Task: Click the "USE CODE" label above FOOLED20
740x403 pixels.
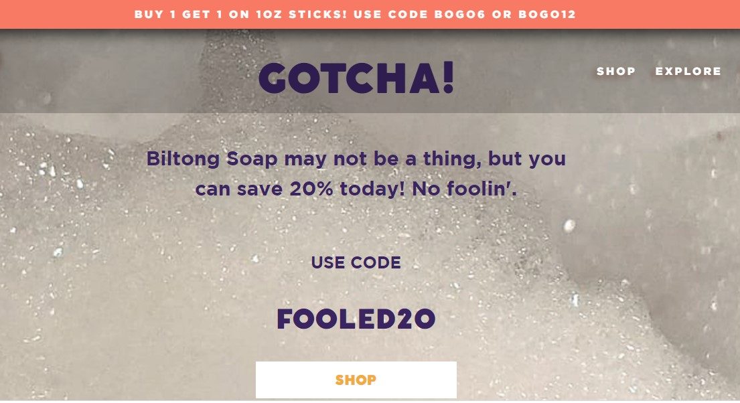Action: click(356, 263)
